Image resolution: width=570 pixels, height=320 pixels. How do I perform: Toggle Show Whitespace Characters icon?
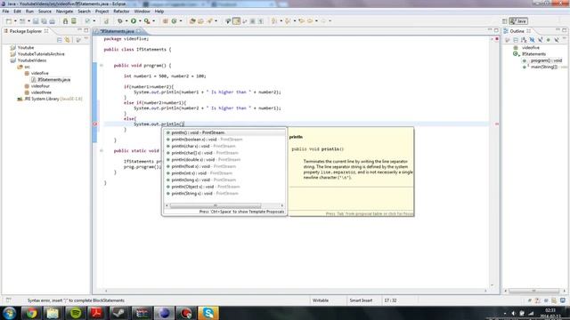click(x=261, y=21)
